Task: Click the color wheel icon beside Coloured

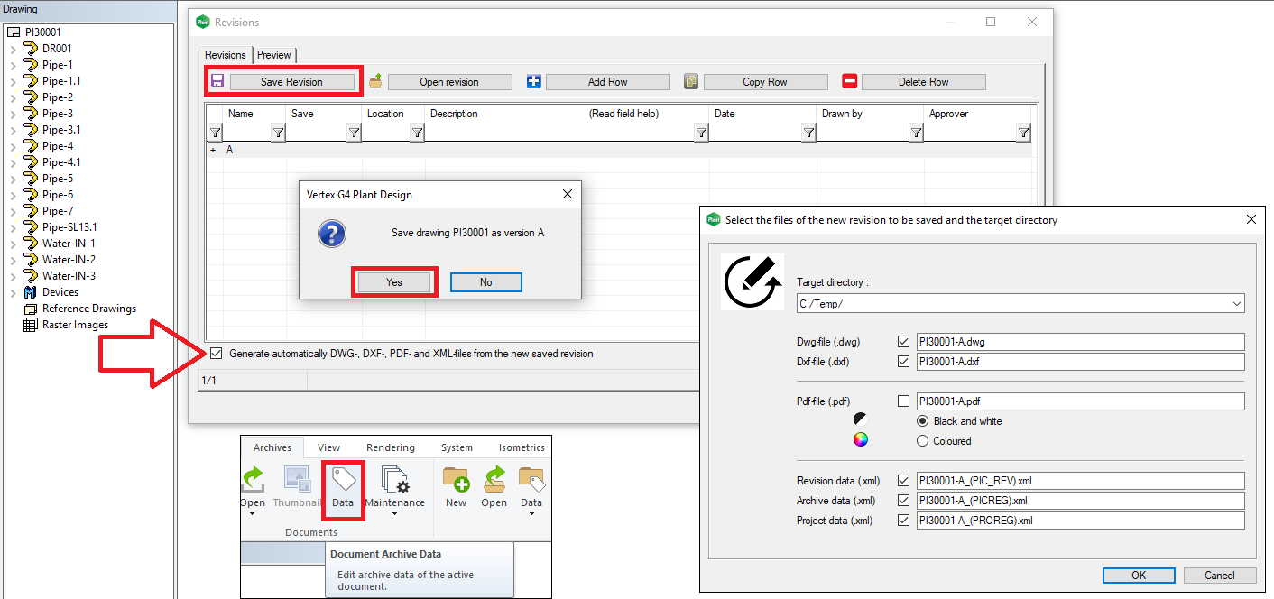Action: coord(861,440)
